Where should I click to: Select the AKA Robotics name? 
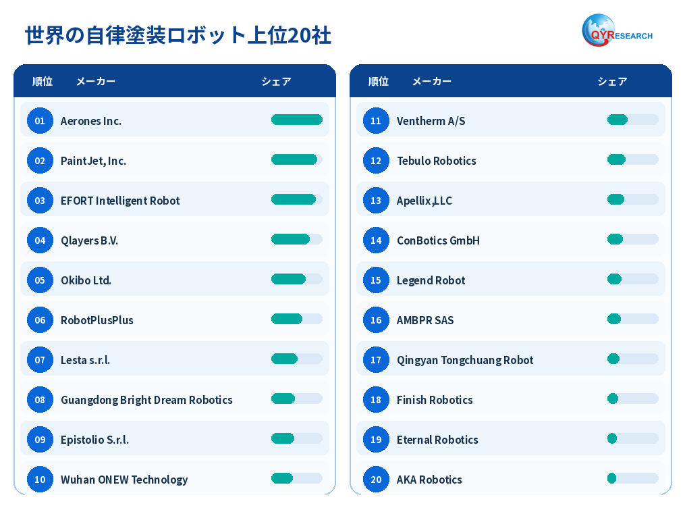tap(429, 480)
